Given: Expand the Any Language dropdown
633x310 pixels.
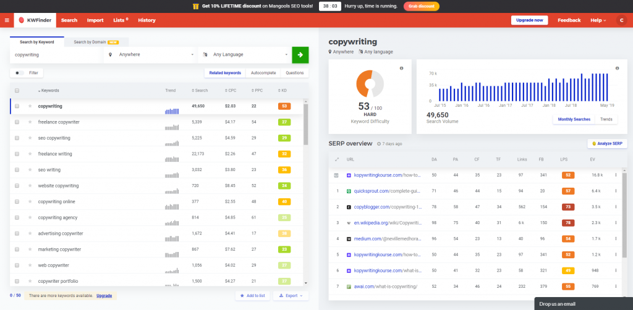Looking at the screenshot, I should [245, 54].
